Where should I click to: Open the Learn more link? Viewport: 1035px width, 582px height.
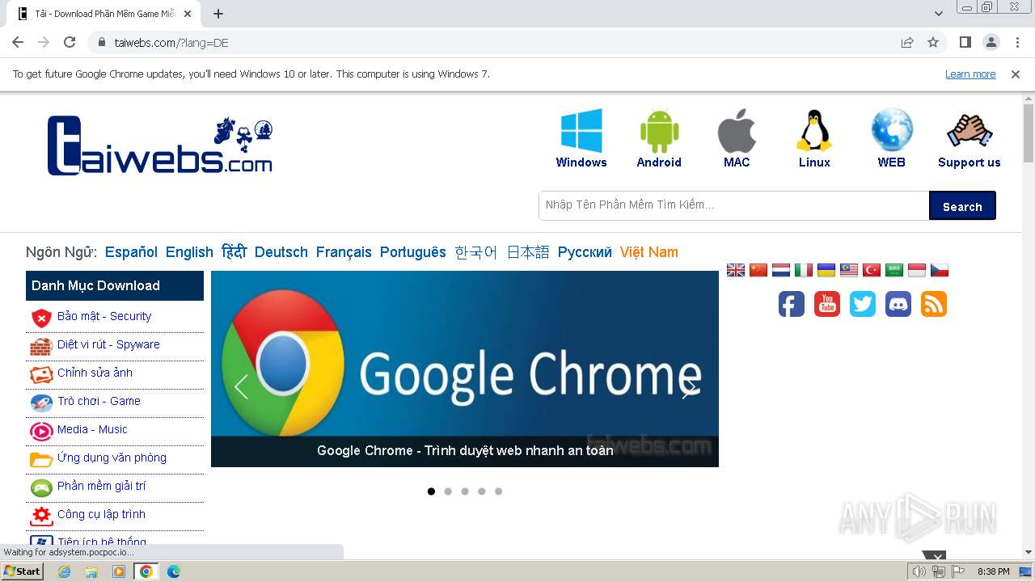coord(970,74)
